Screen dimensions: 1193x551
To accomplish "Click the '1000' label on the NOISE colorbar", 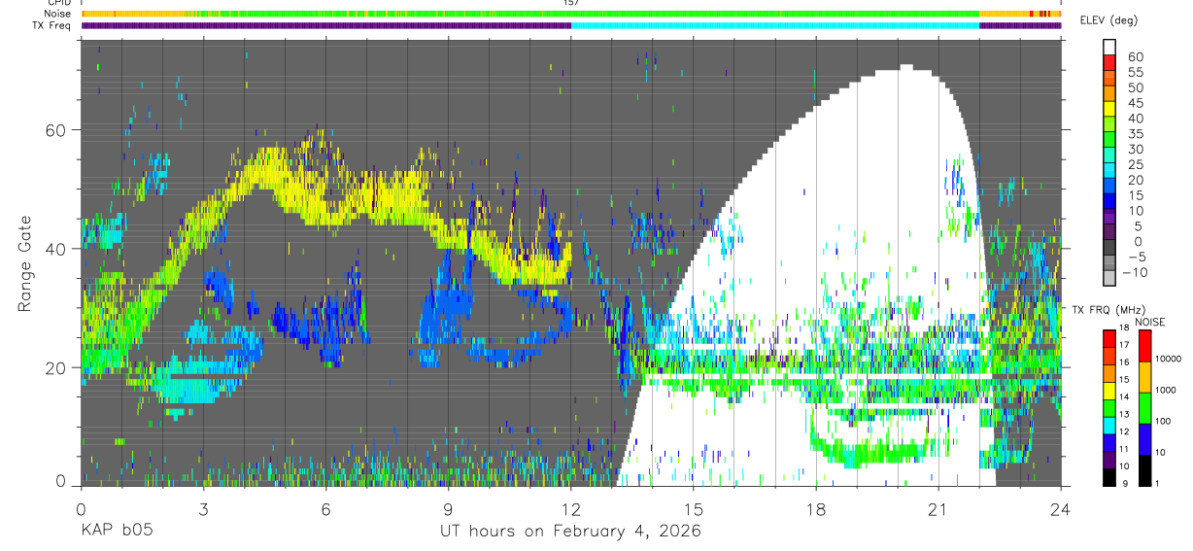I will (1168, 390).
